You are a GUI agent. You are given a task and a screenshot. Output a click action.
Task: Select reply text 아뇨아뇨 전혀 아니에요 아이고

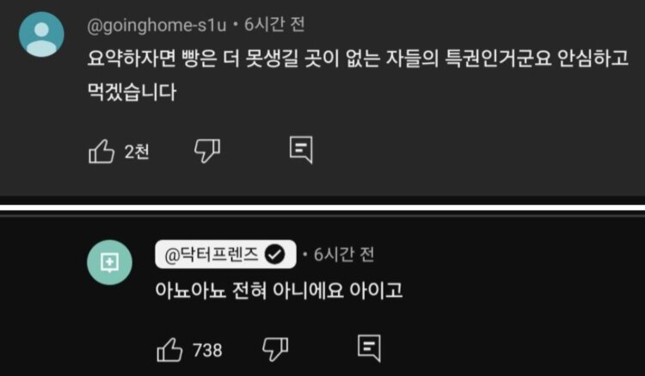click(279, 291)
